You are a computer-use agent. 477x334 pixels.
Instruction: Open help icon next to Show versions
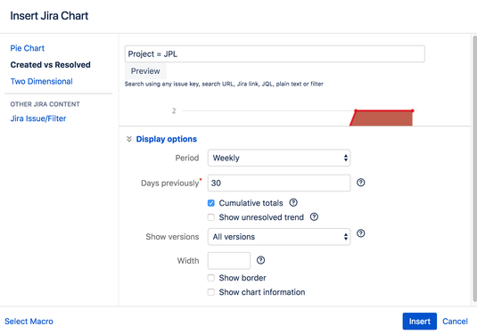click(360, 233)
